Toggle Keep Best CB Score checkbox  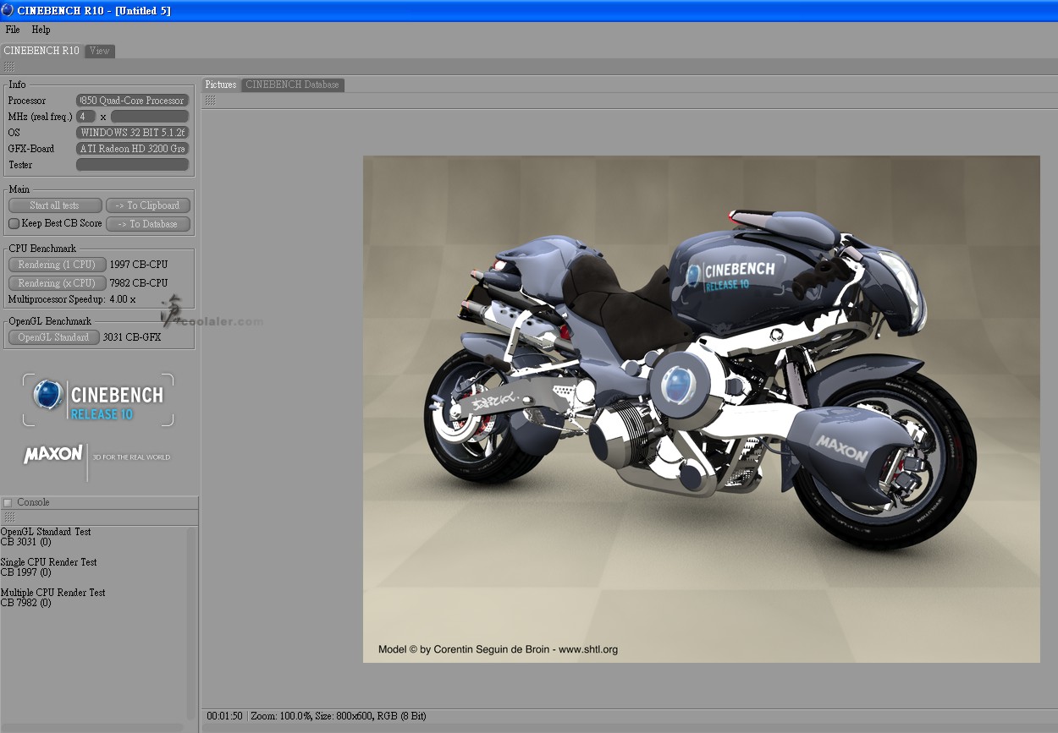[x=14, y=223]
